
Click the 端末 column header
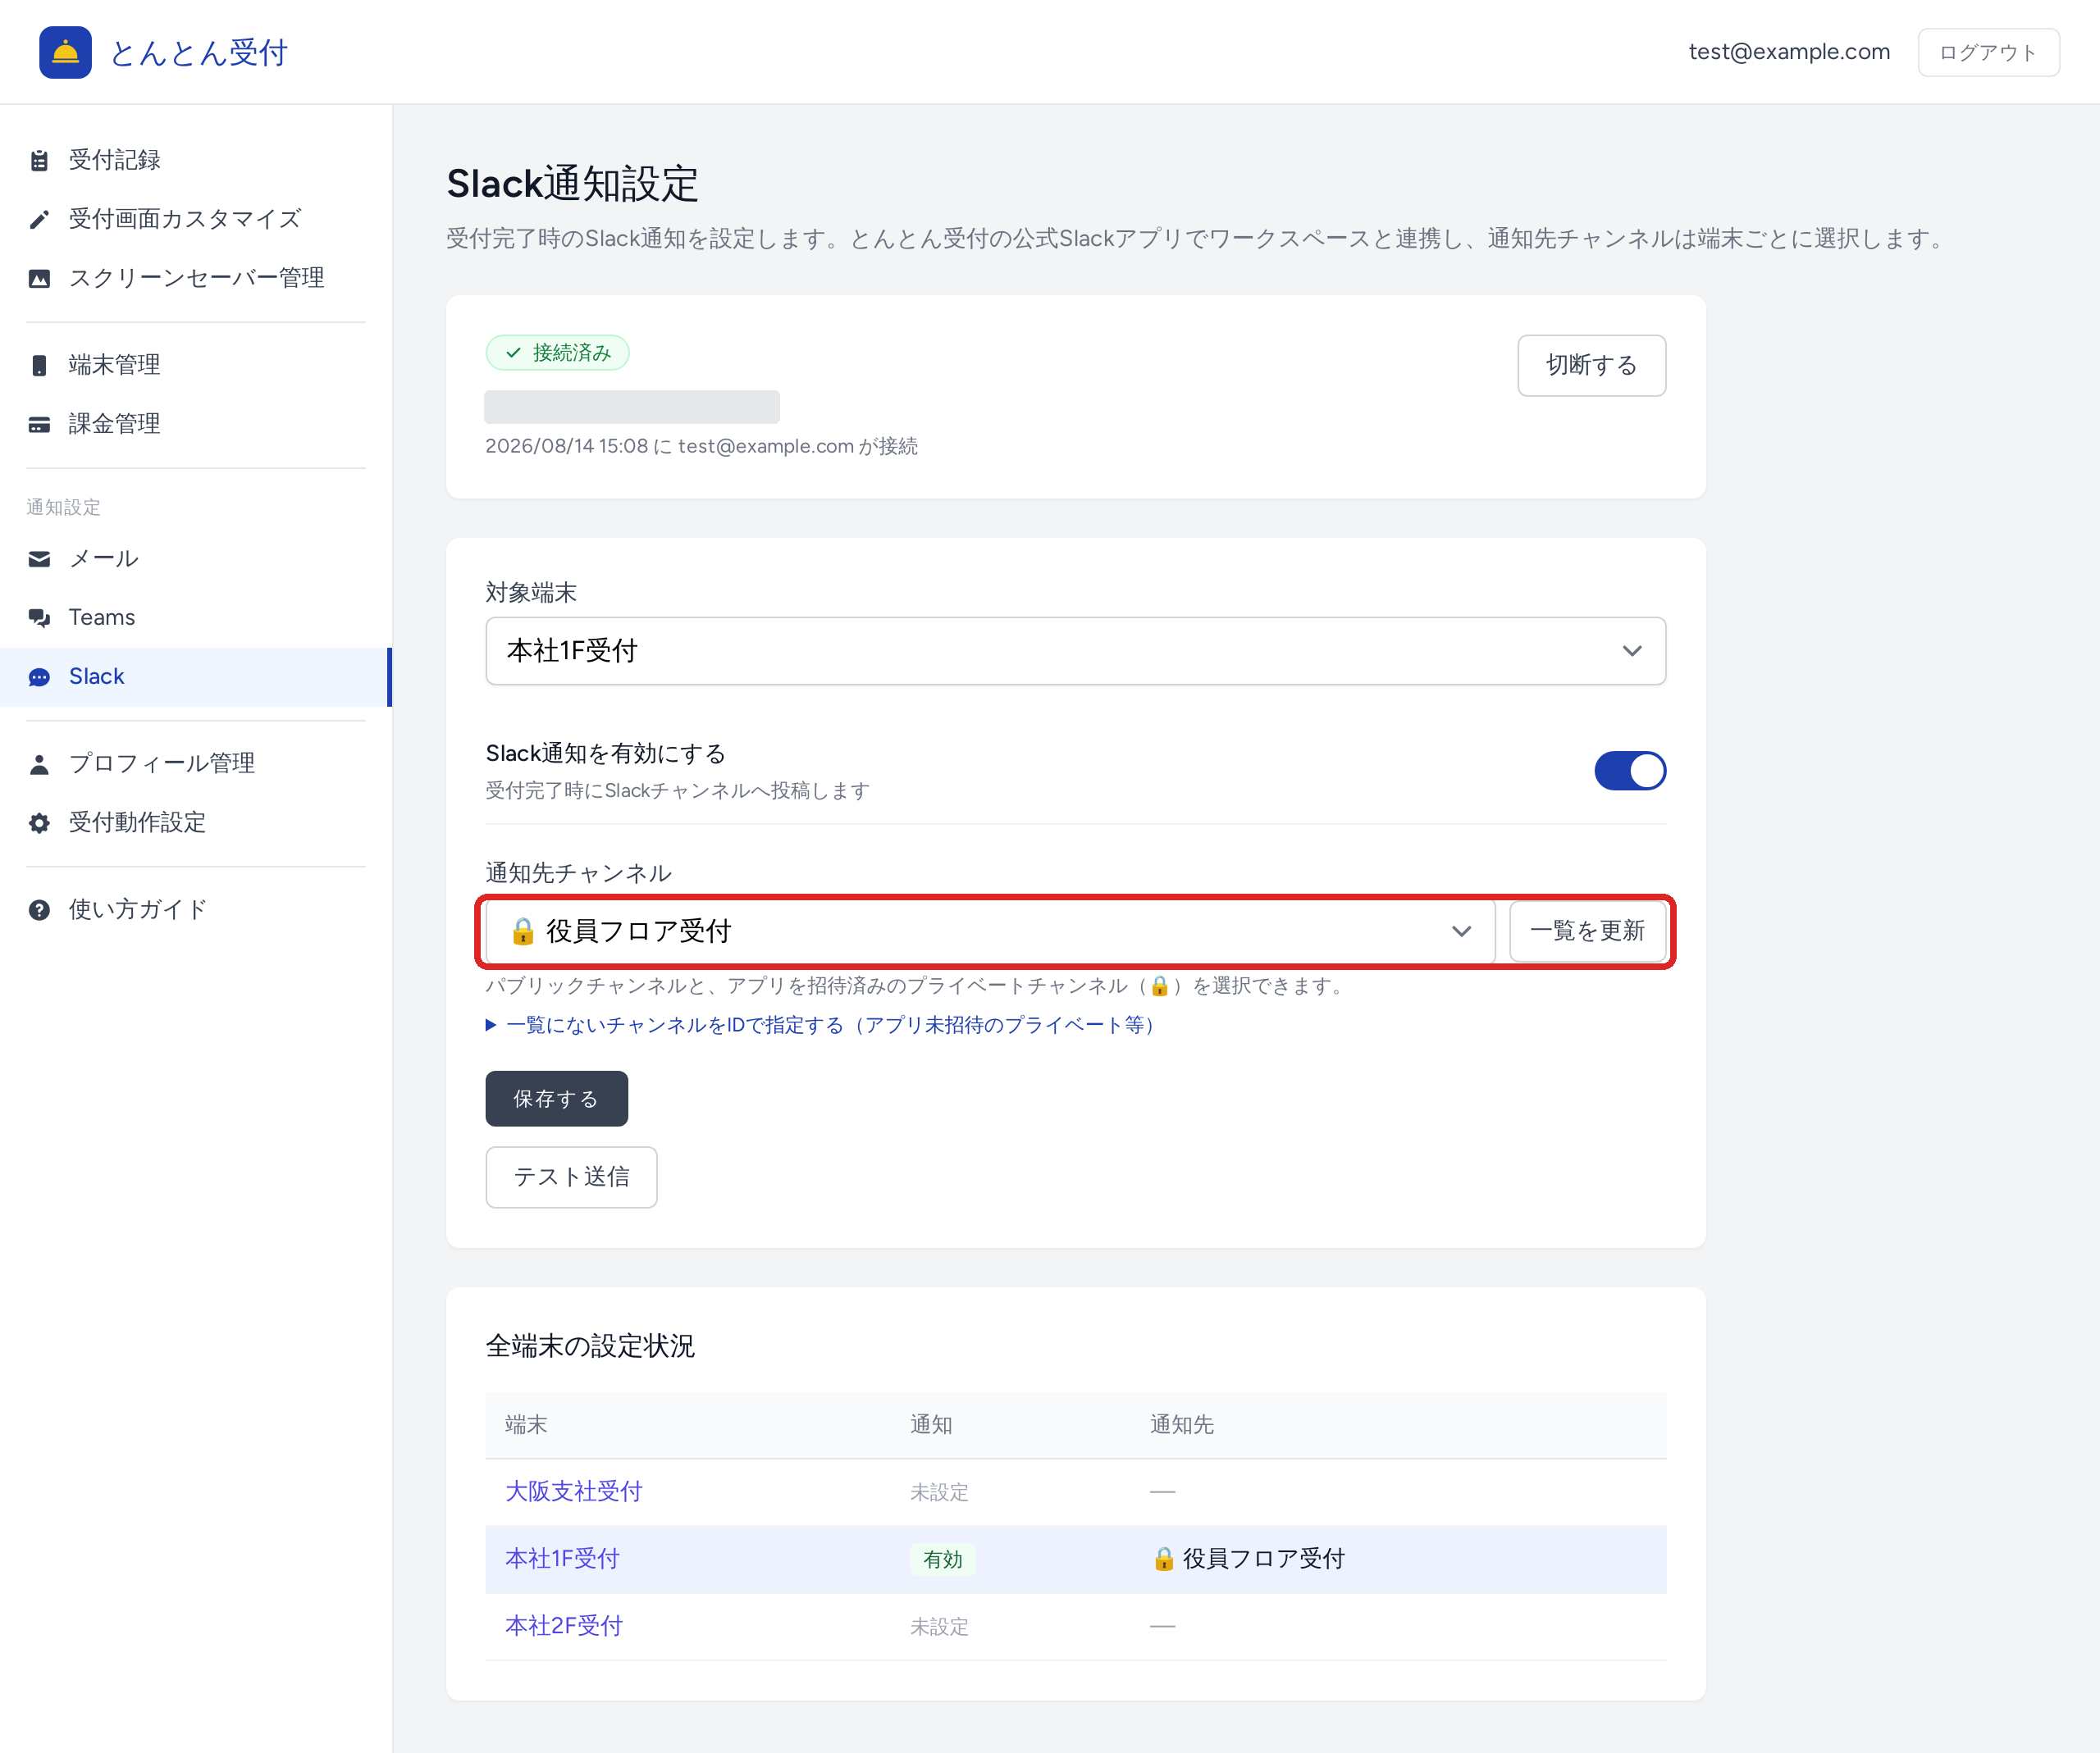click(526, 1424)
